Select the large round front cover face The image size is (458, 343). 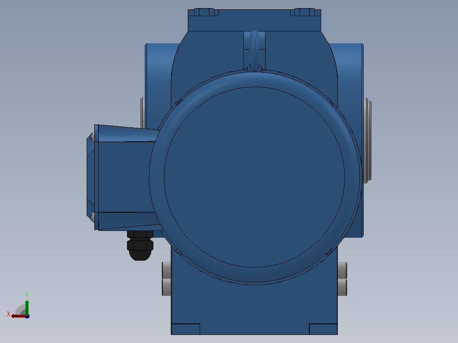[254, 177]
